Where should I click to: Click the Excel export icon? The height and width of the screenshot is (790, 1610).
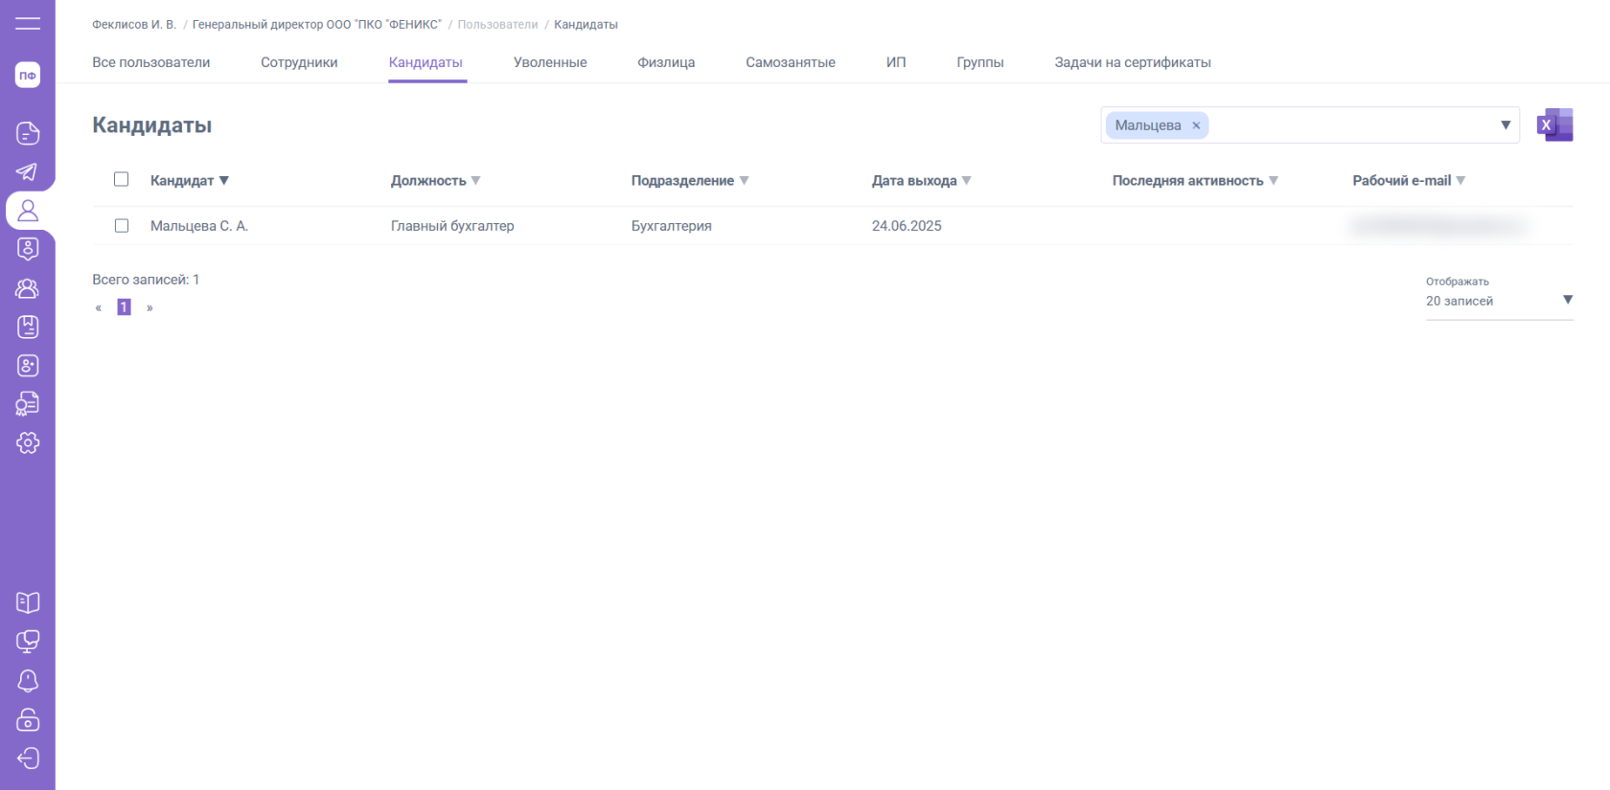pos(1554,125)
